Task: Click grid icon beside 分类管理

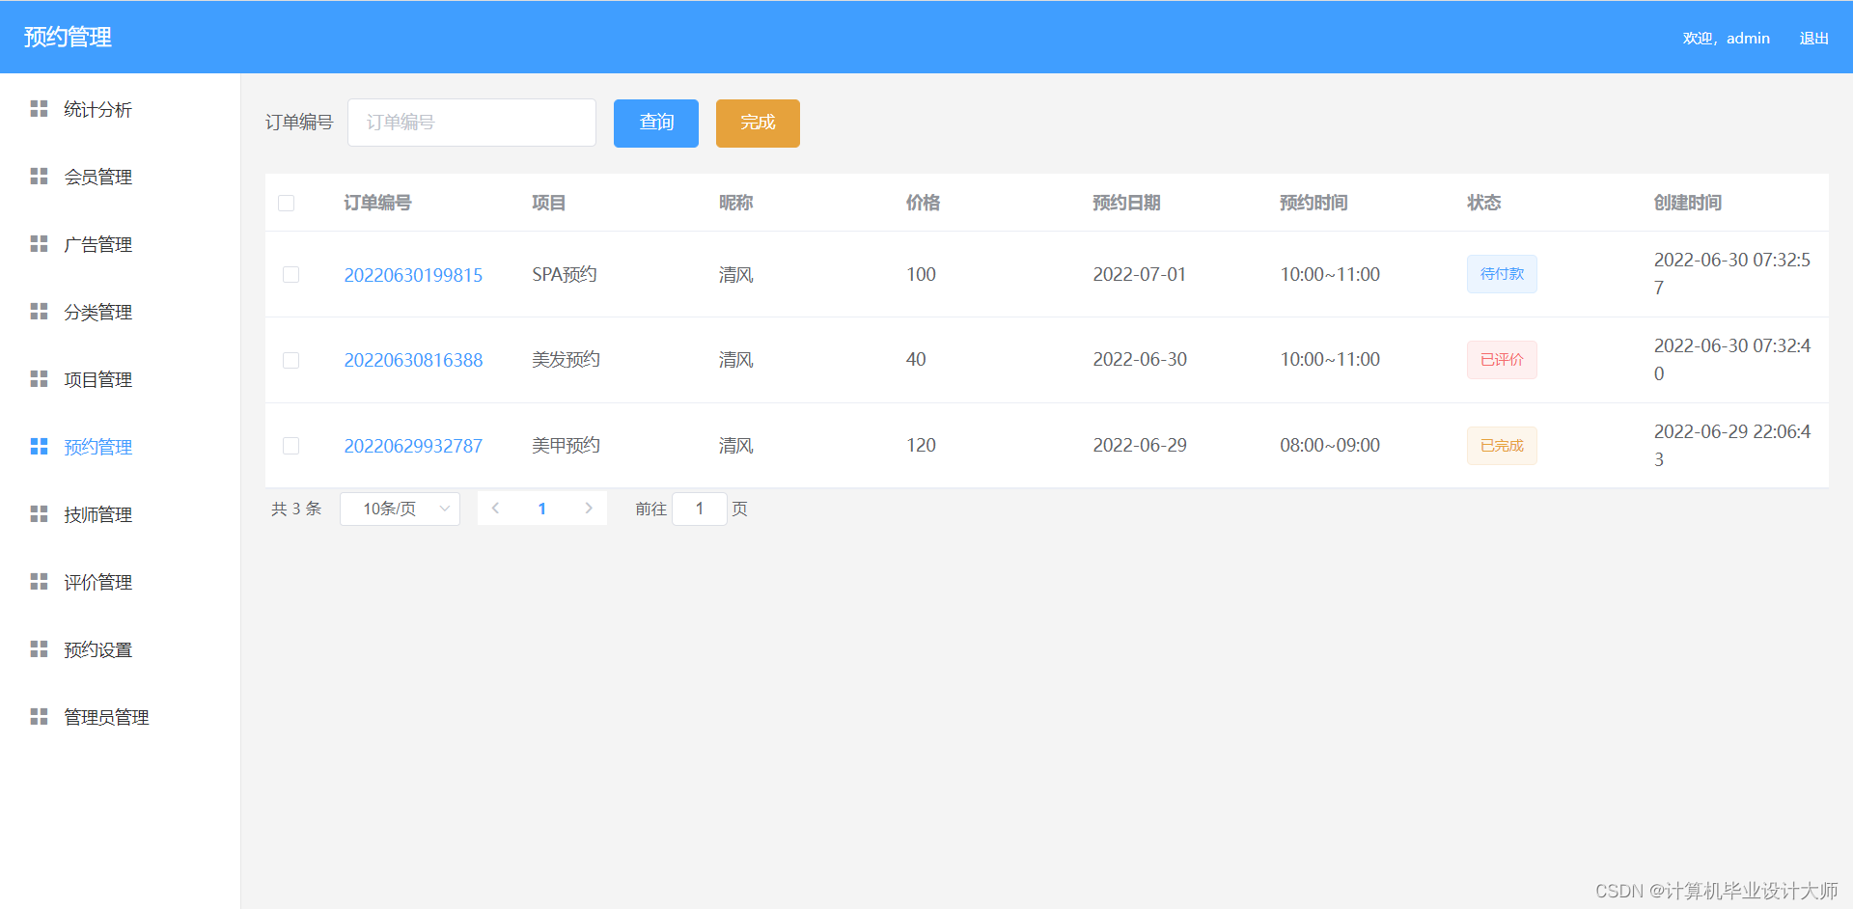Action: tap(39, 312)
